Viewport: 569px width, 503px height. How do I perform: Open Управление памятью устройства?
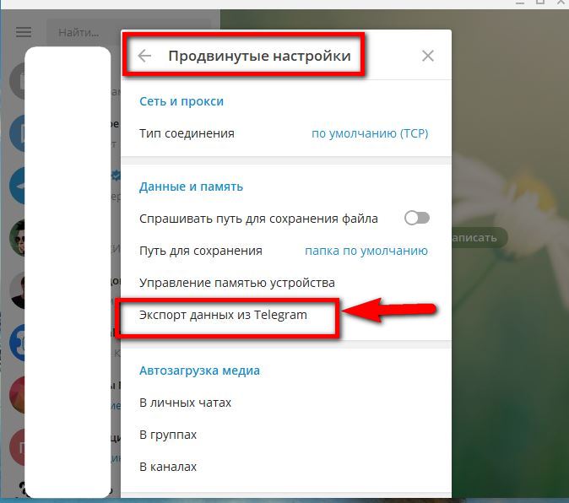point(286,283)
